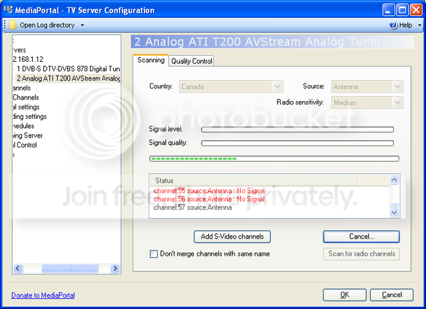Click the OK button

(345, 295)
